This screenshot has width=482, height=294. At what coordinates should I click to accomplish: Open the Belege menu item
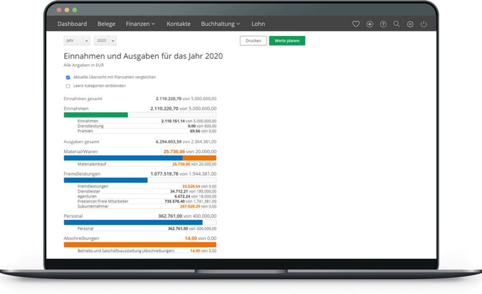point(106,24)
